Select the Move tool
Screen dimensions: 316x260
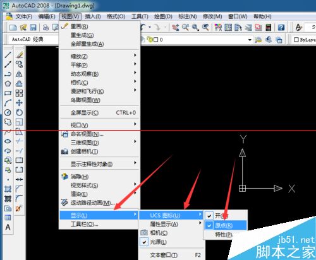click(x=19, y=103)
